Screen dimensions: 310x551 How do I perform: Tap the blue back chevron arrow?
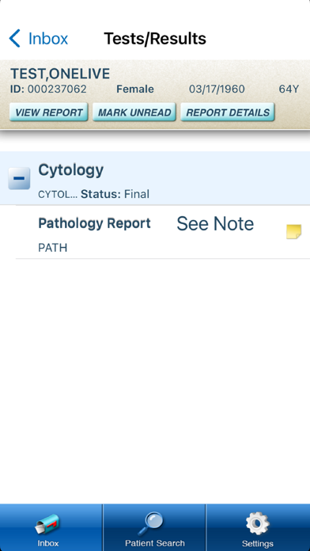pos(15,38)
